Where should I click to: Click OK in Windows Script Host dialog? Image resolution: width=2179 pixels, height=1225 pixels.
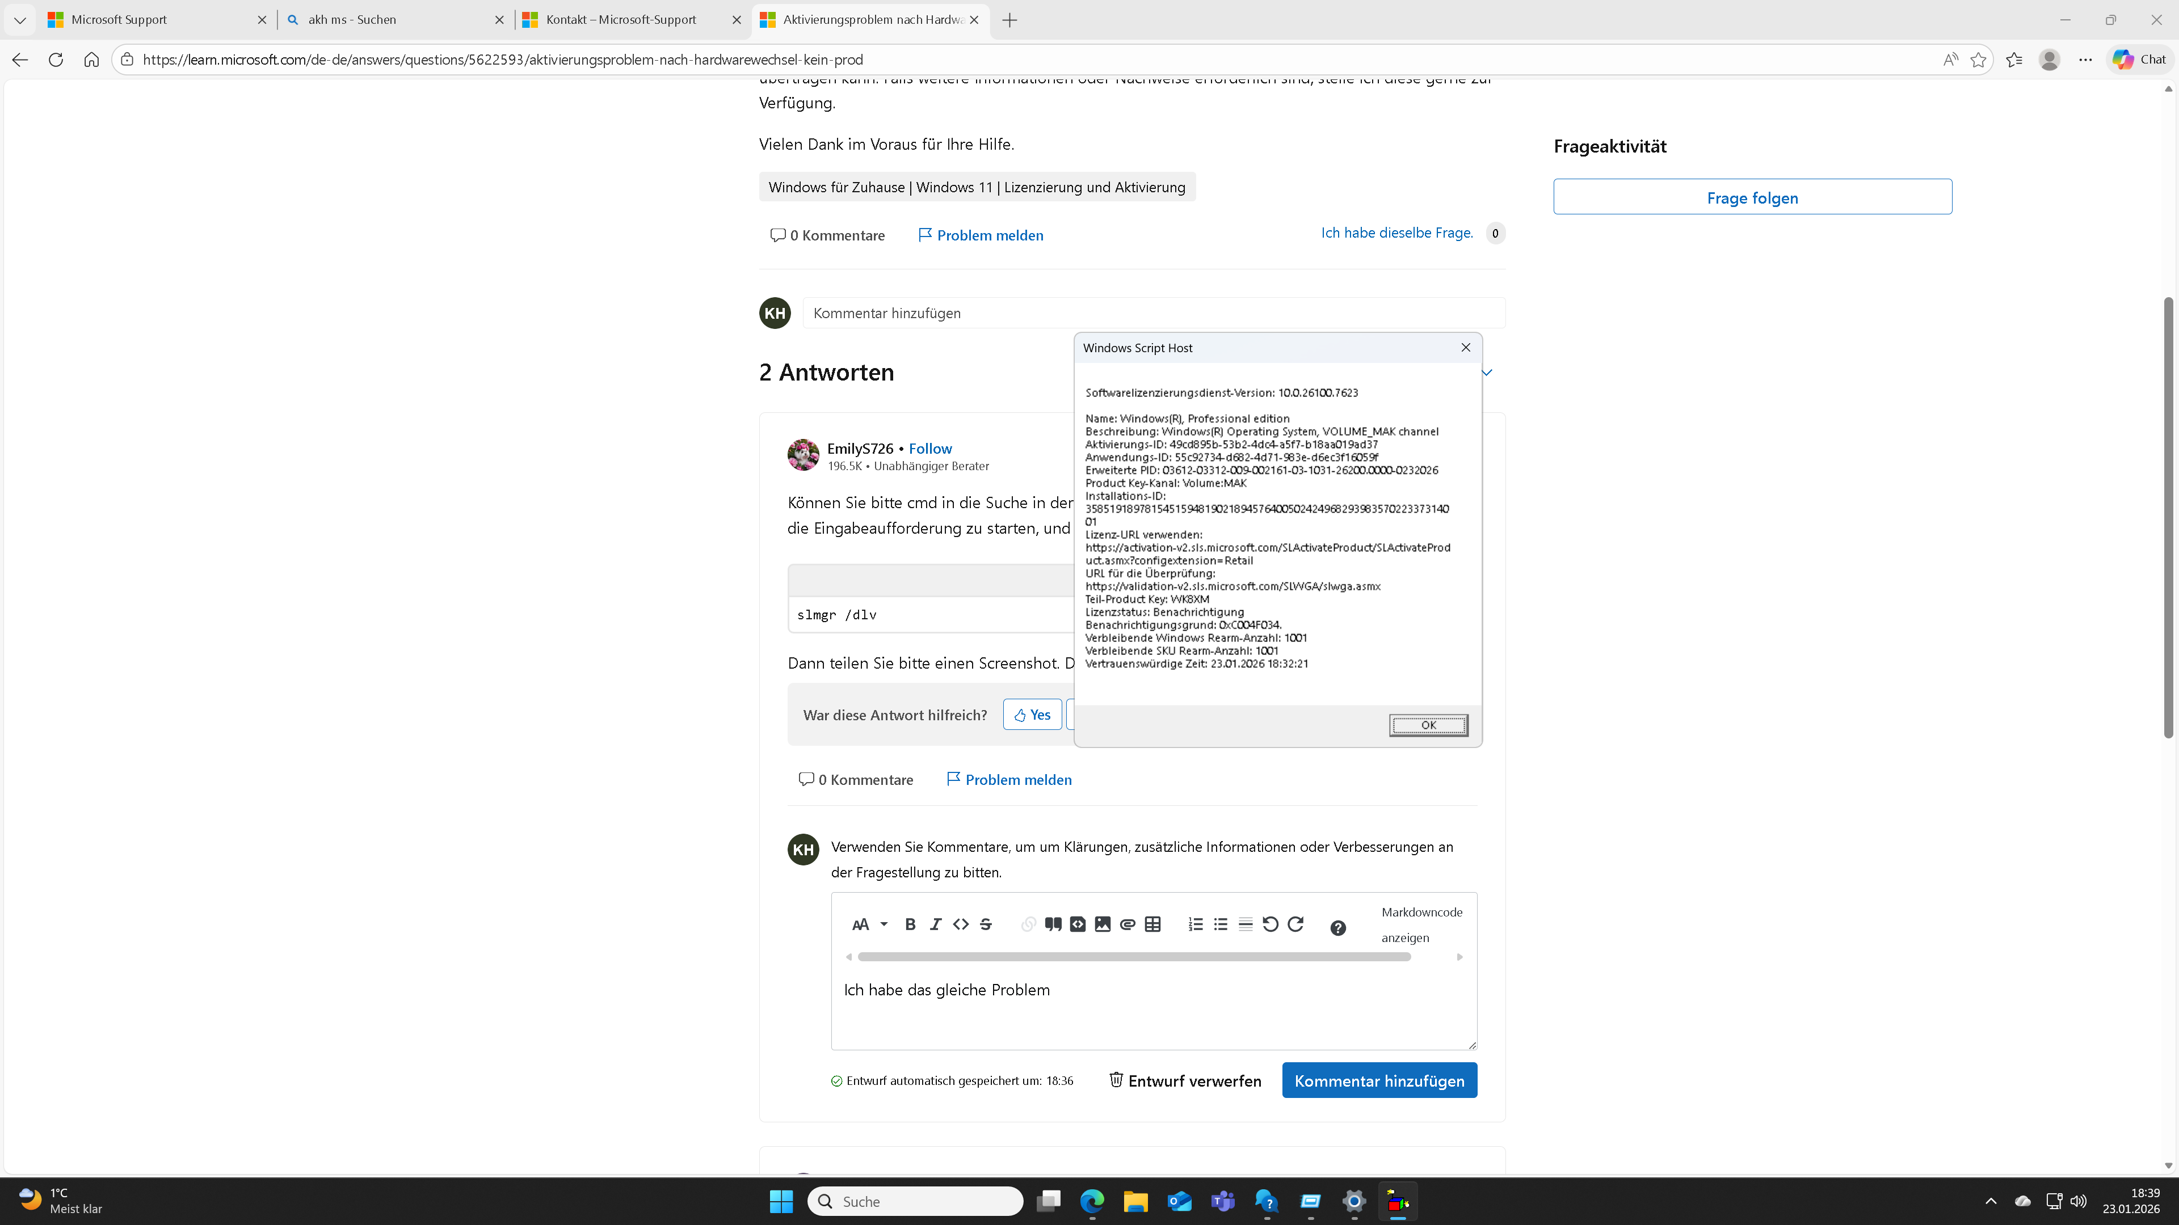tap(1428, 725)
